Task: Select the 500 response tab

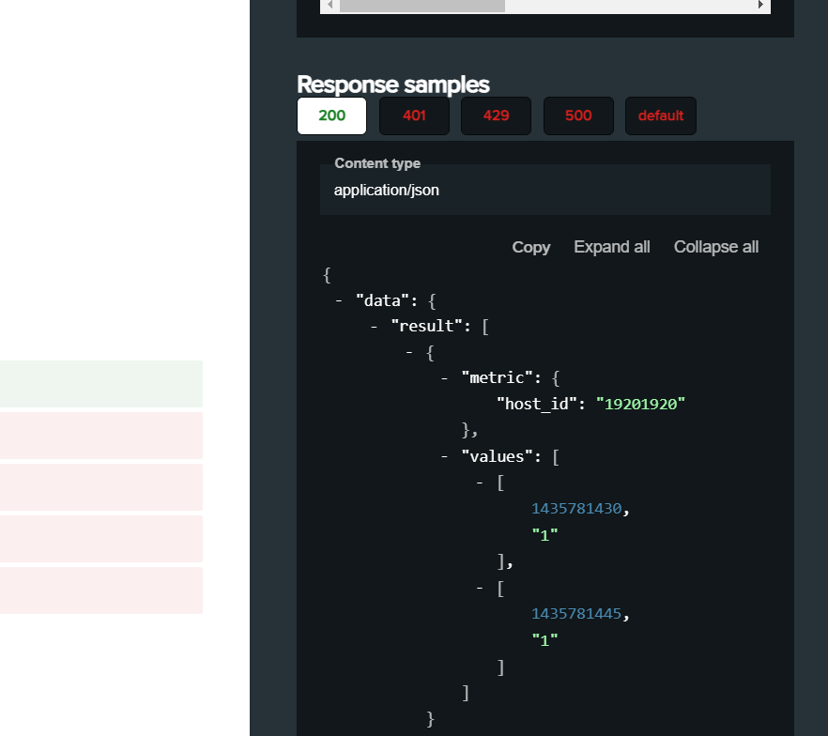Action: pyautogui.click(x=578, y=115)
